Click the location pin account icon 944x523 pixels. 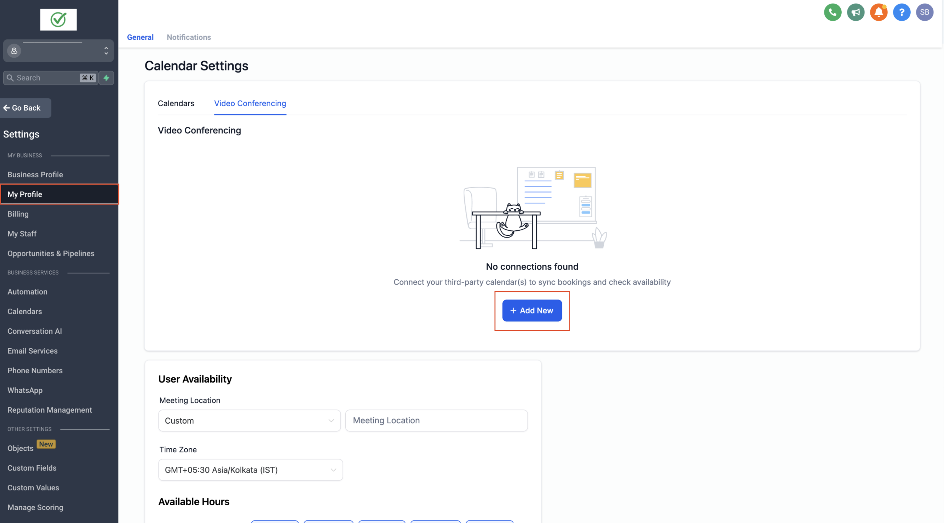coord(14,50)
